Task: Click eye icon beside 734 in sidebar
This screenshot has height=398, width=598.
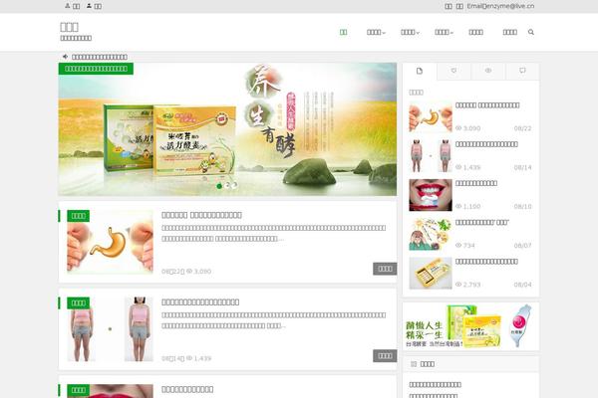Action: point(458,246)
